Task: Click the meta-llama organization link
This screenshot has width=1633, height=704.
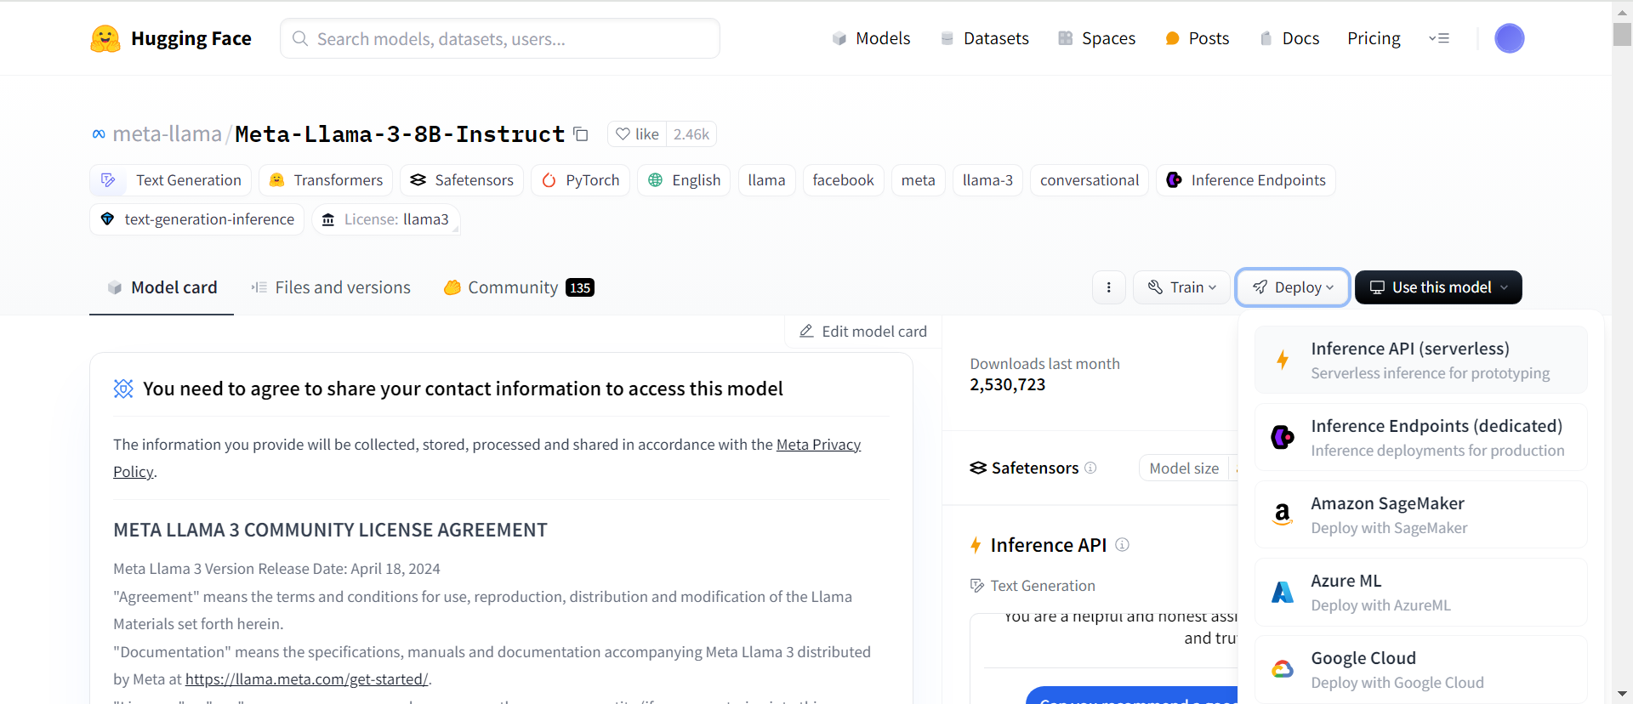Action: click(167, 134)
